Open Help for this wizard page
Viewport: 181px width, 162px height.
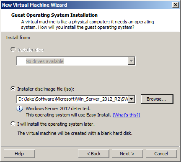point(19,154)
